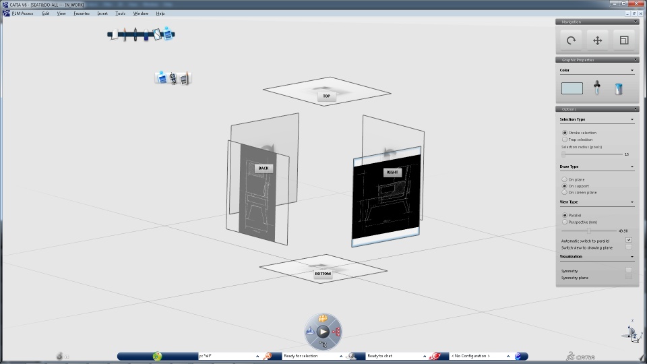647x364 pixels.
Task: Select Perspective (mm) view type
Action: point(565,222)
